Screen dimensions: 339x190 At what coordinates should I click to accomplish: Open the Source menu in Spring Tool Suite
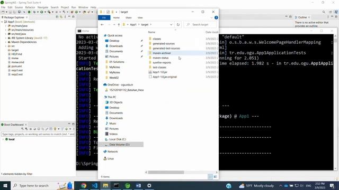[19, 7]
